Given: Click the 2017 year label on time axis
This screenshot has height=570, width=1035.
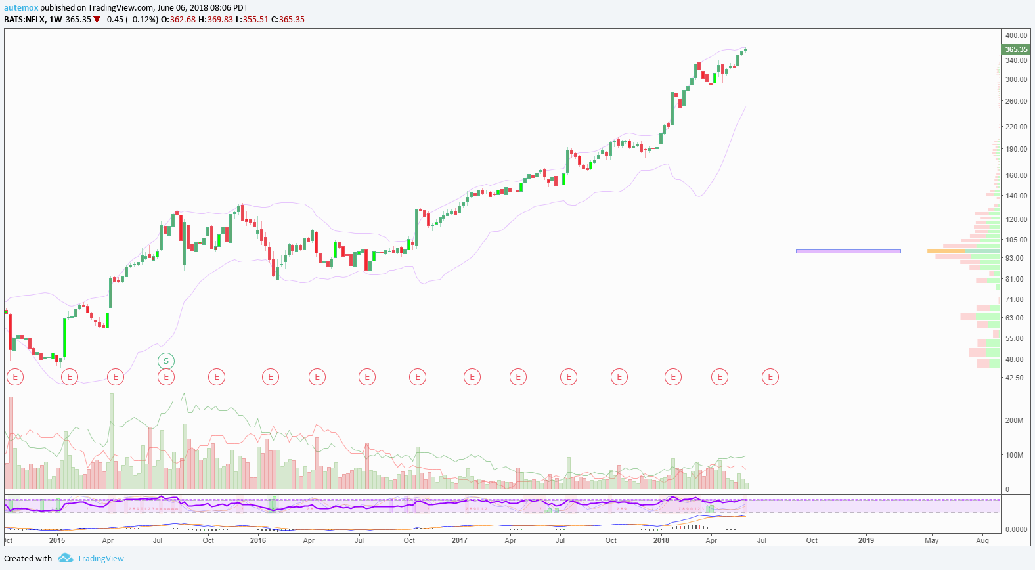Looking at the screenshot, I should (x=460, y=540).
